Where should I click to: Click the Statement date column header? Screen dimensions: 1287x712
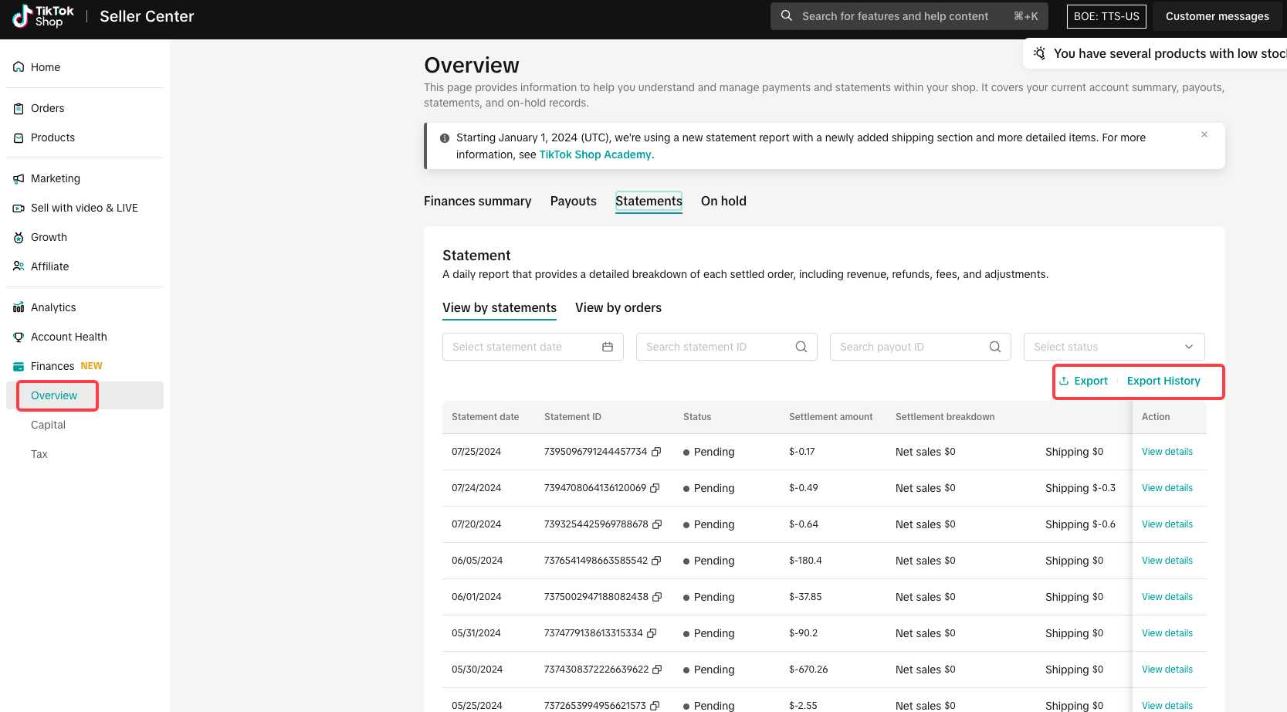485,417
